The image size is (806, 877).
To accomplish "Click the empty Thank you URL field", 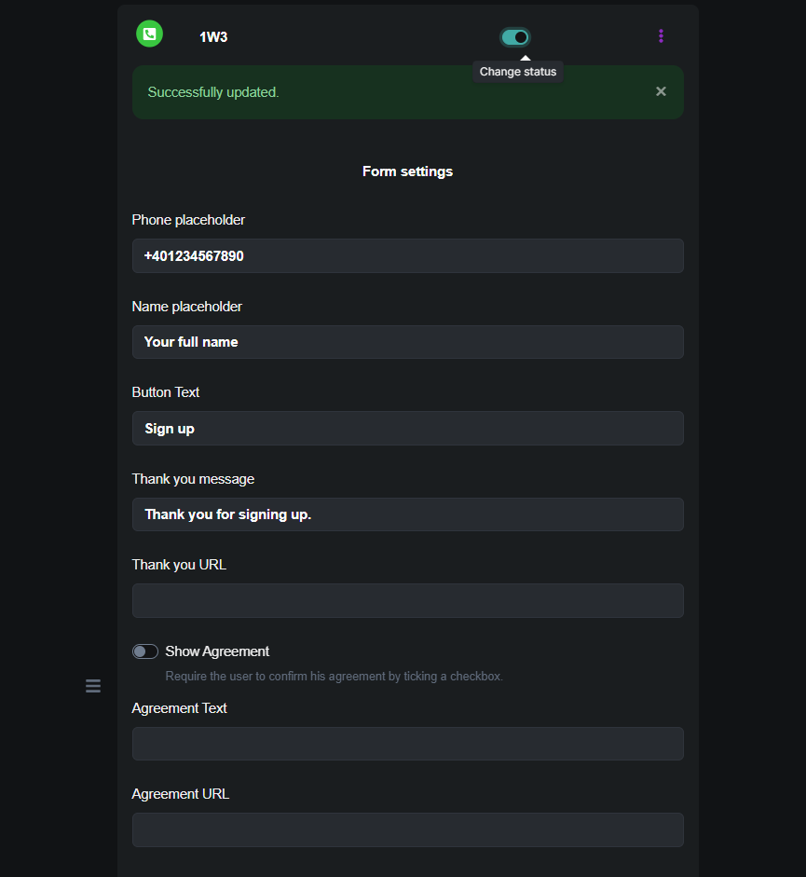I will click(407, 601).
